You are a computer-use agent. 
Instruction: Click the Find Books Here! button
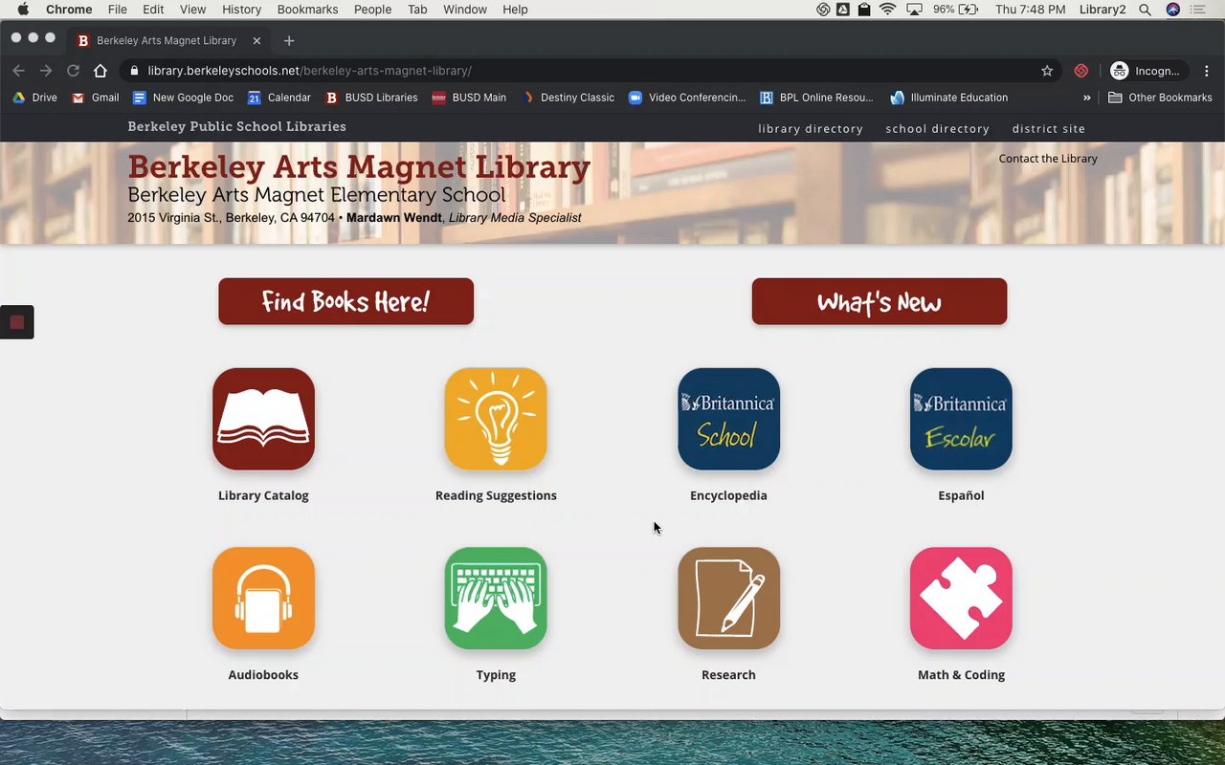pos(345,301)
